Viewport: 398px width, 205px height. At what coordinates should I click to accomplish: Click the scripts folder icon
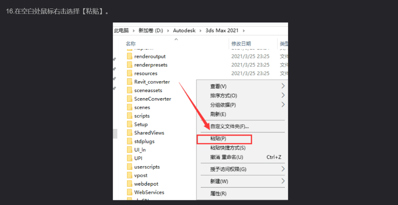(x=130, y=116)
